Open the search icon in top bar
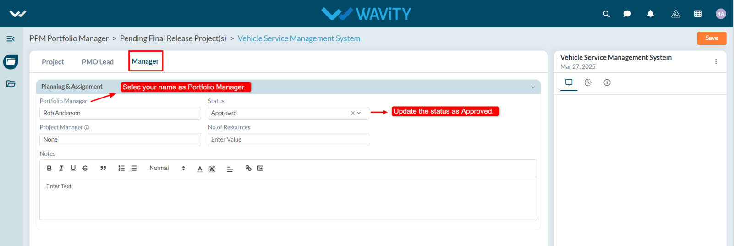Screen dimensions: 734x246 pyautogui.click(x=606, y=14)
